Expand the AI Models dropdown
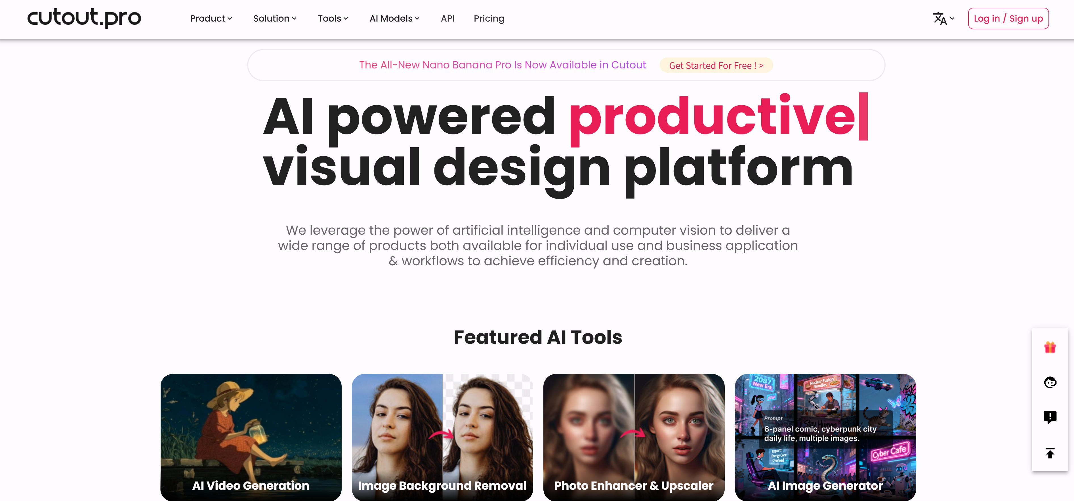Screen dimensions: 1074x501 394,18
